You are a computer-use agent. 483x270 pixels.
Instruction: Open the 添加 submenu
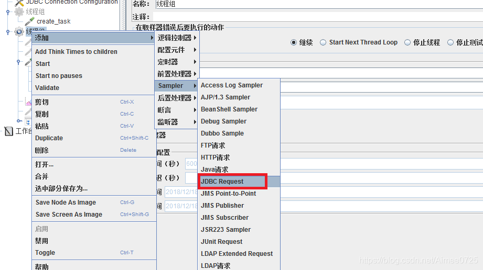(x=94, y=38)
